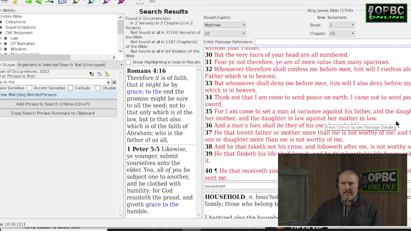Image resolution: width=411 pixels, height=231 pixels.
Task: Enable Accent Sensitive checkbox
Action: 30,88
